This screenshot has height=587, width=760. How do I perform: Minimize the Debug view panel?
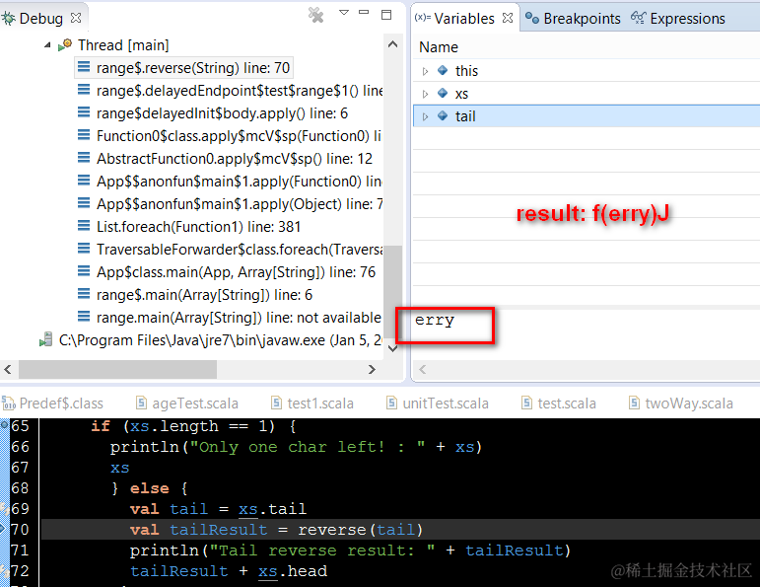point(364,12)
